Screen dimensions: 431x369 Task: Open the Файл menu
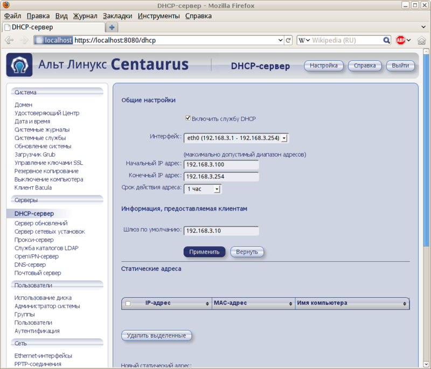(x=12, y=16)
